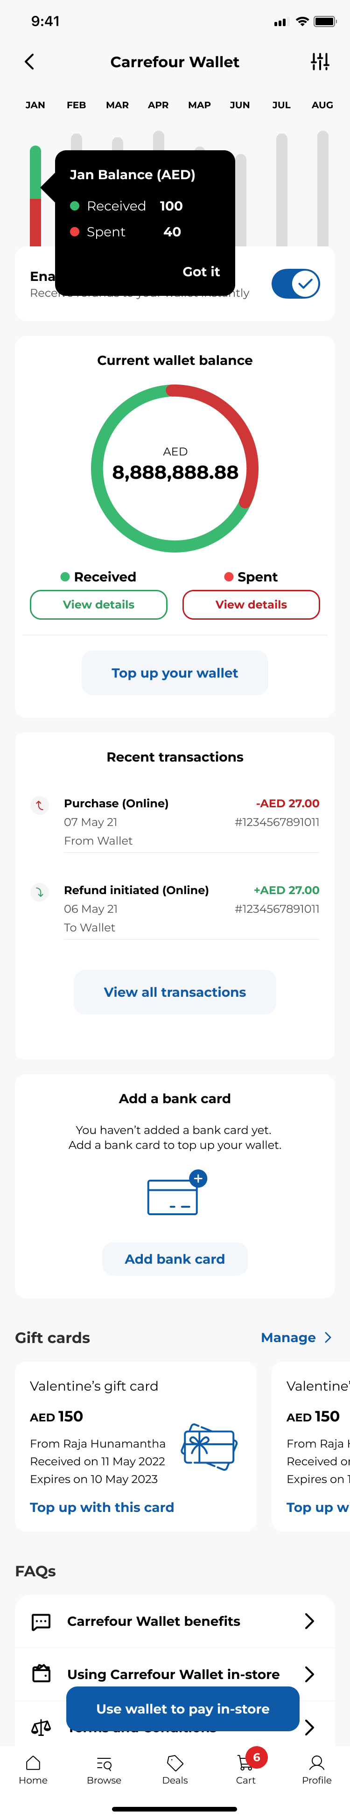Image resolution: width=350 pixels, height=1819 pixels.
Task: Expand Carrefour Wallet benefits FAQ
Action: click(175, 1621)
